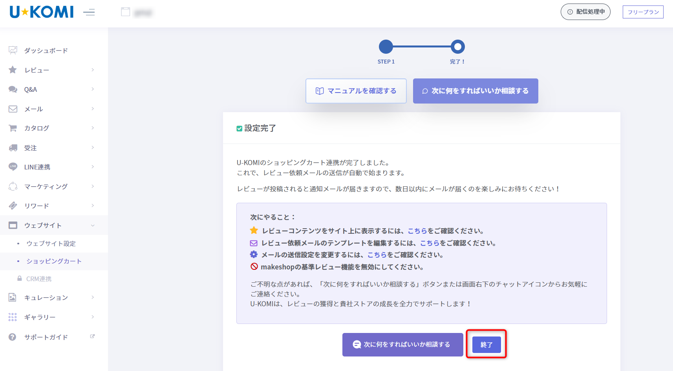Click the Q&A speech bubble icon
The image size is (673, 371).
click(x=13, y=89)
